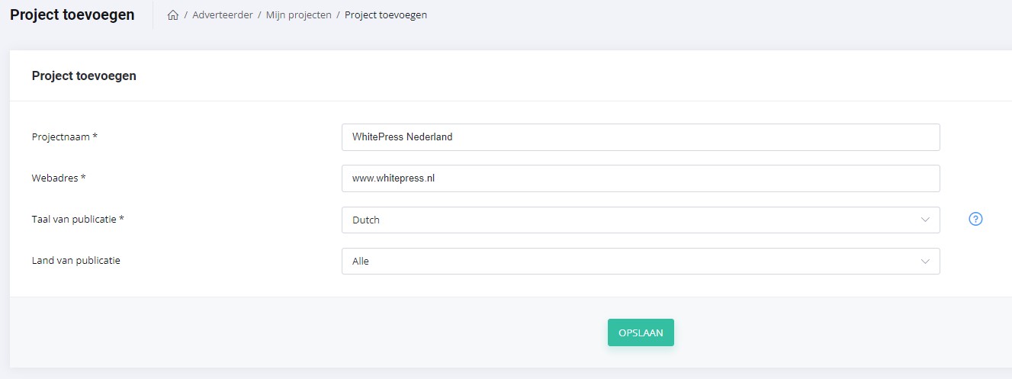
Task: Go to Mijn projecten breadcrumb
Action: 299,15
